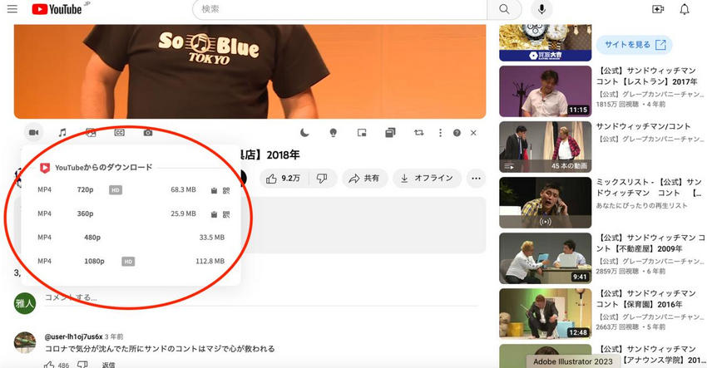
Task: Select the video camera download icon
Action: 34,132
